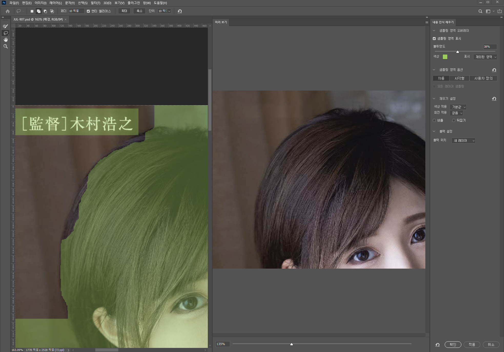Select the Zoom magnifier tool
This screenshot has height=352, width=504.
tap(5, 46)
